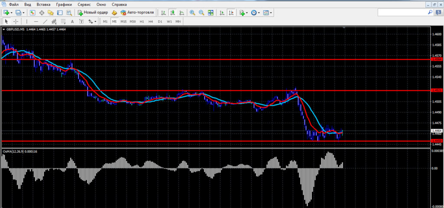Expand the Periods dropdown arrow

tap(259, 13)
